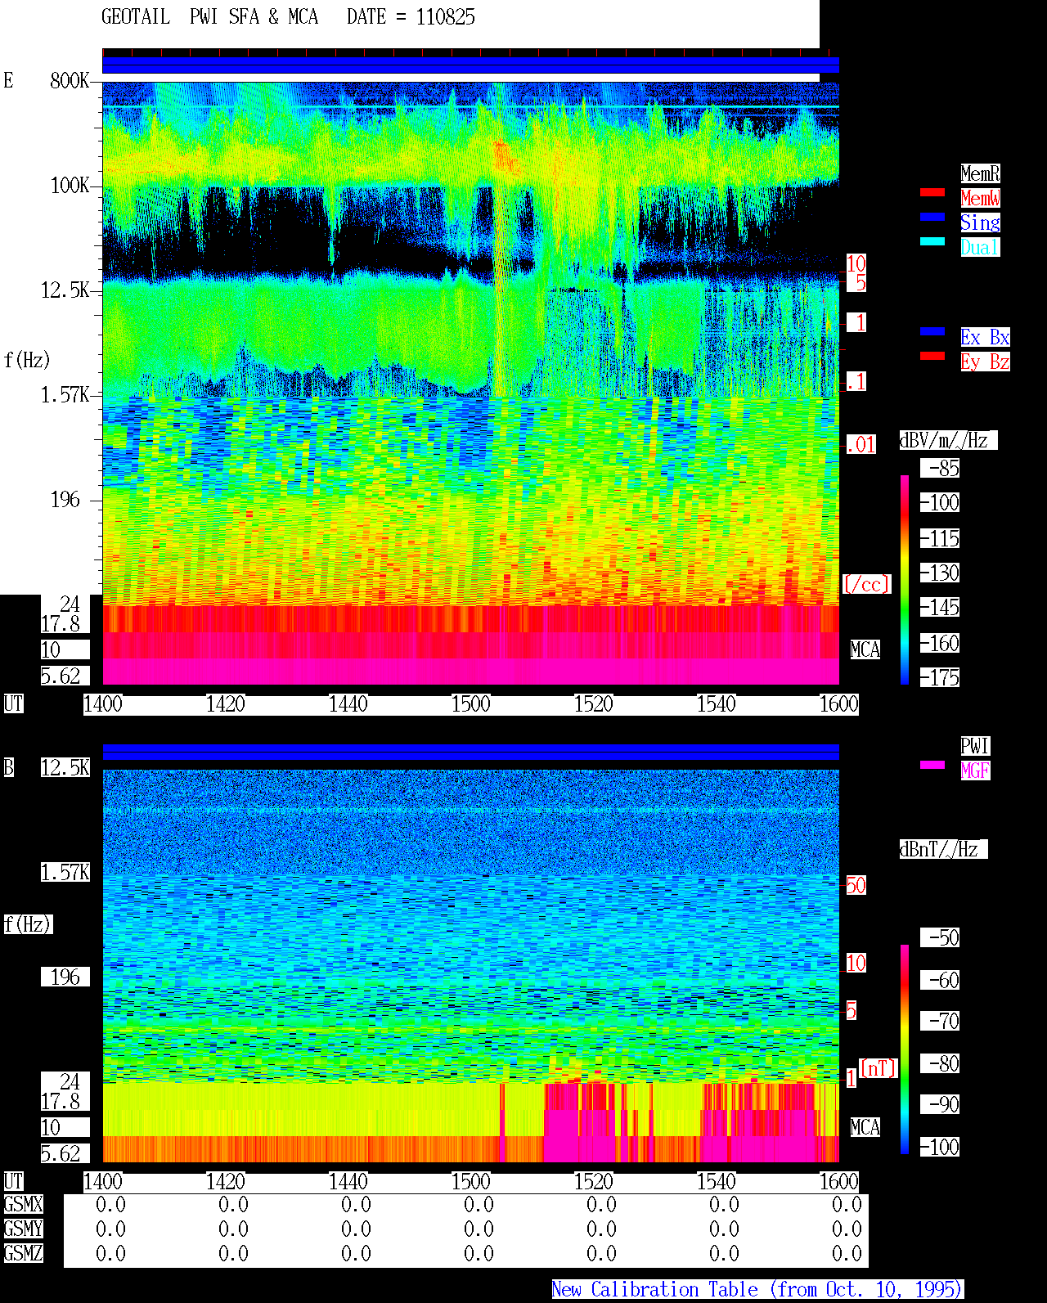Click the Ex Bx legend label

coord(985,337)
